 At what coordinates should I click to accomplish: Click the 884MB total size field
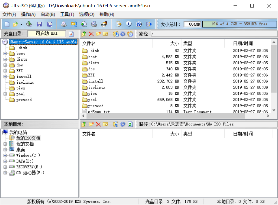pos(192,24)
